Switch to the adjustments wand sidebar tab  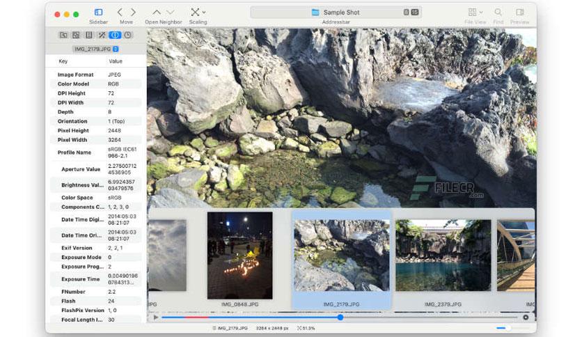click(x=102, y=35)
